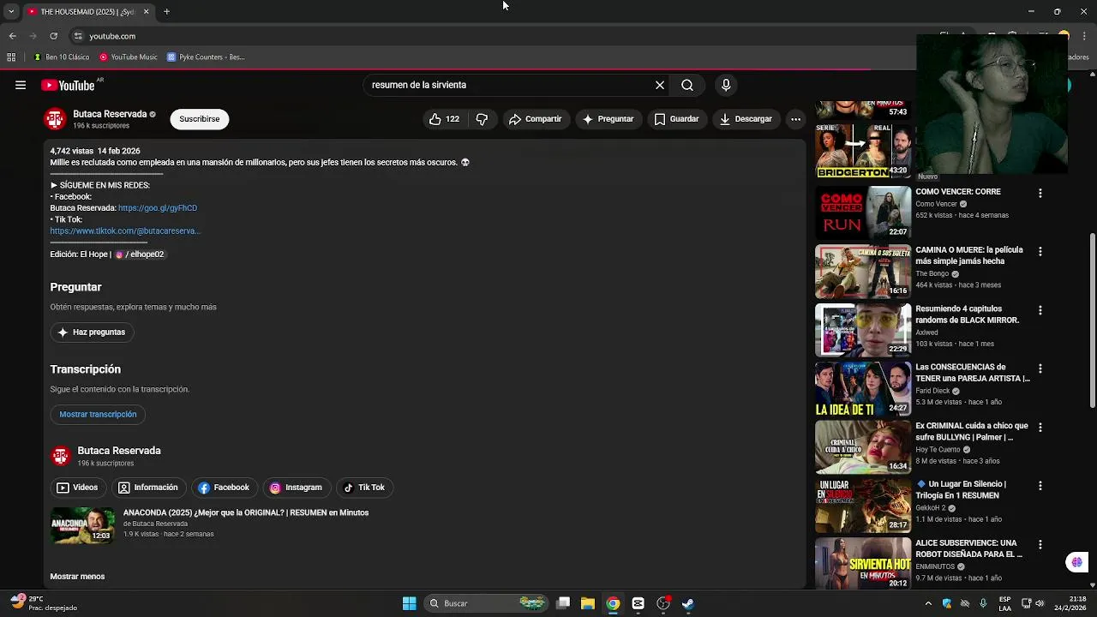The image size is (1097, 617).
Task: Open the BRIDGERTON video thumbnail
Action: pyautogui.click(x=863, y=151)
